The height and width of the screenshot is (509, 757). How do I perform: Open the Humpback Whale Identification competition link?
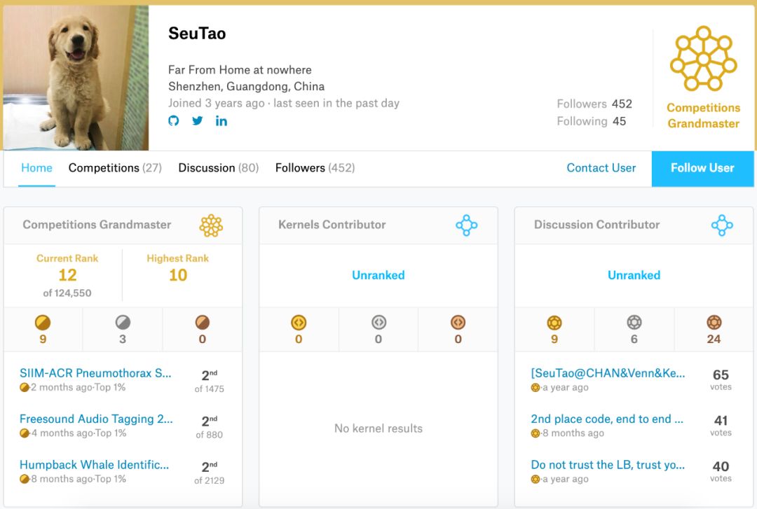click(x=95, y=465)
